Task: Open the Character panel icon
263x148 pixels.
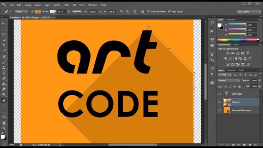Action: point(212,68)
